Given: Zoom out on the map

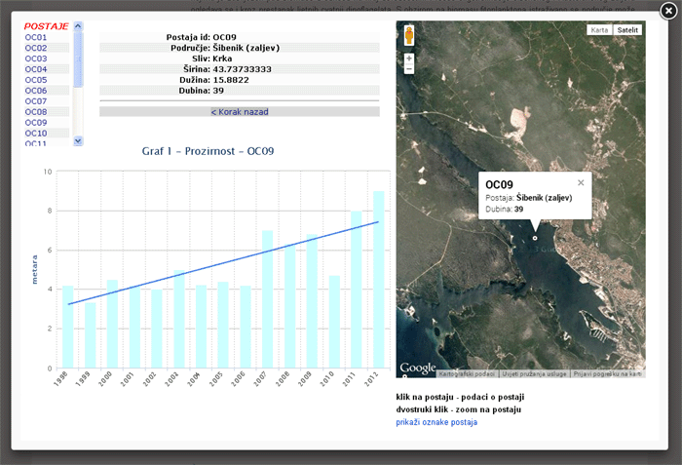Looking at the screenshot, I should pyautogui.click(x=409, y=70).
